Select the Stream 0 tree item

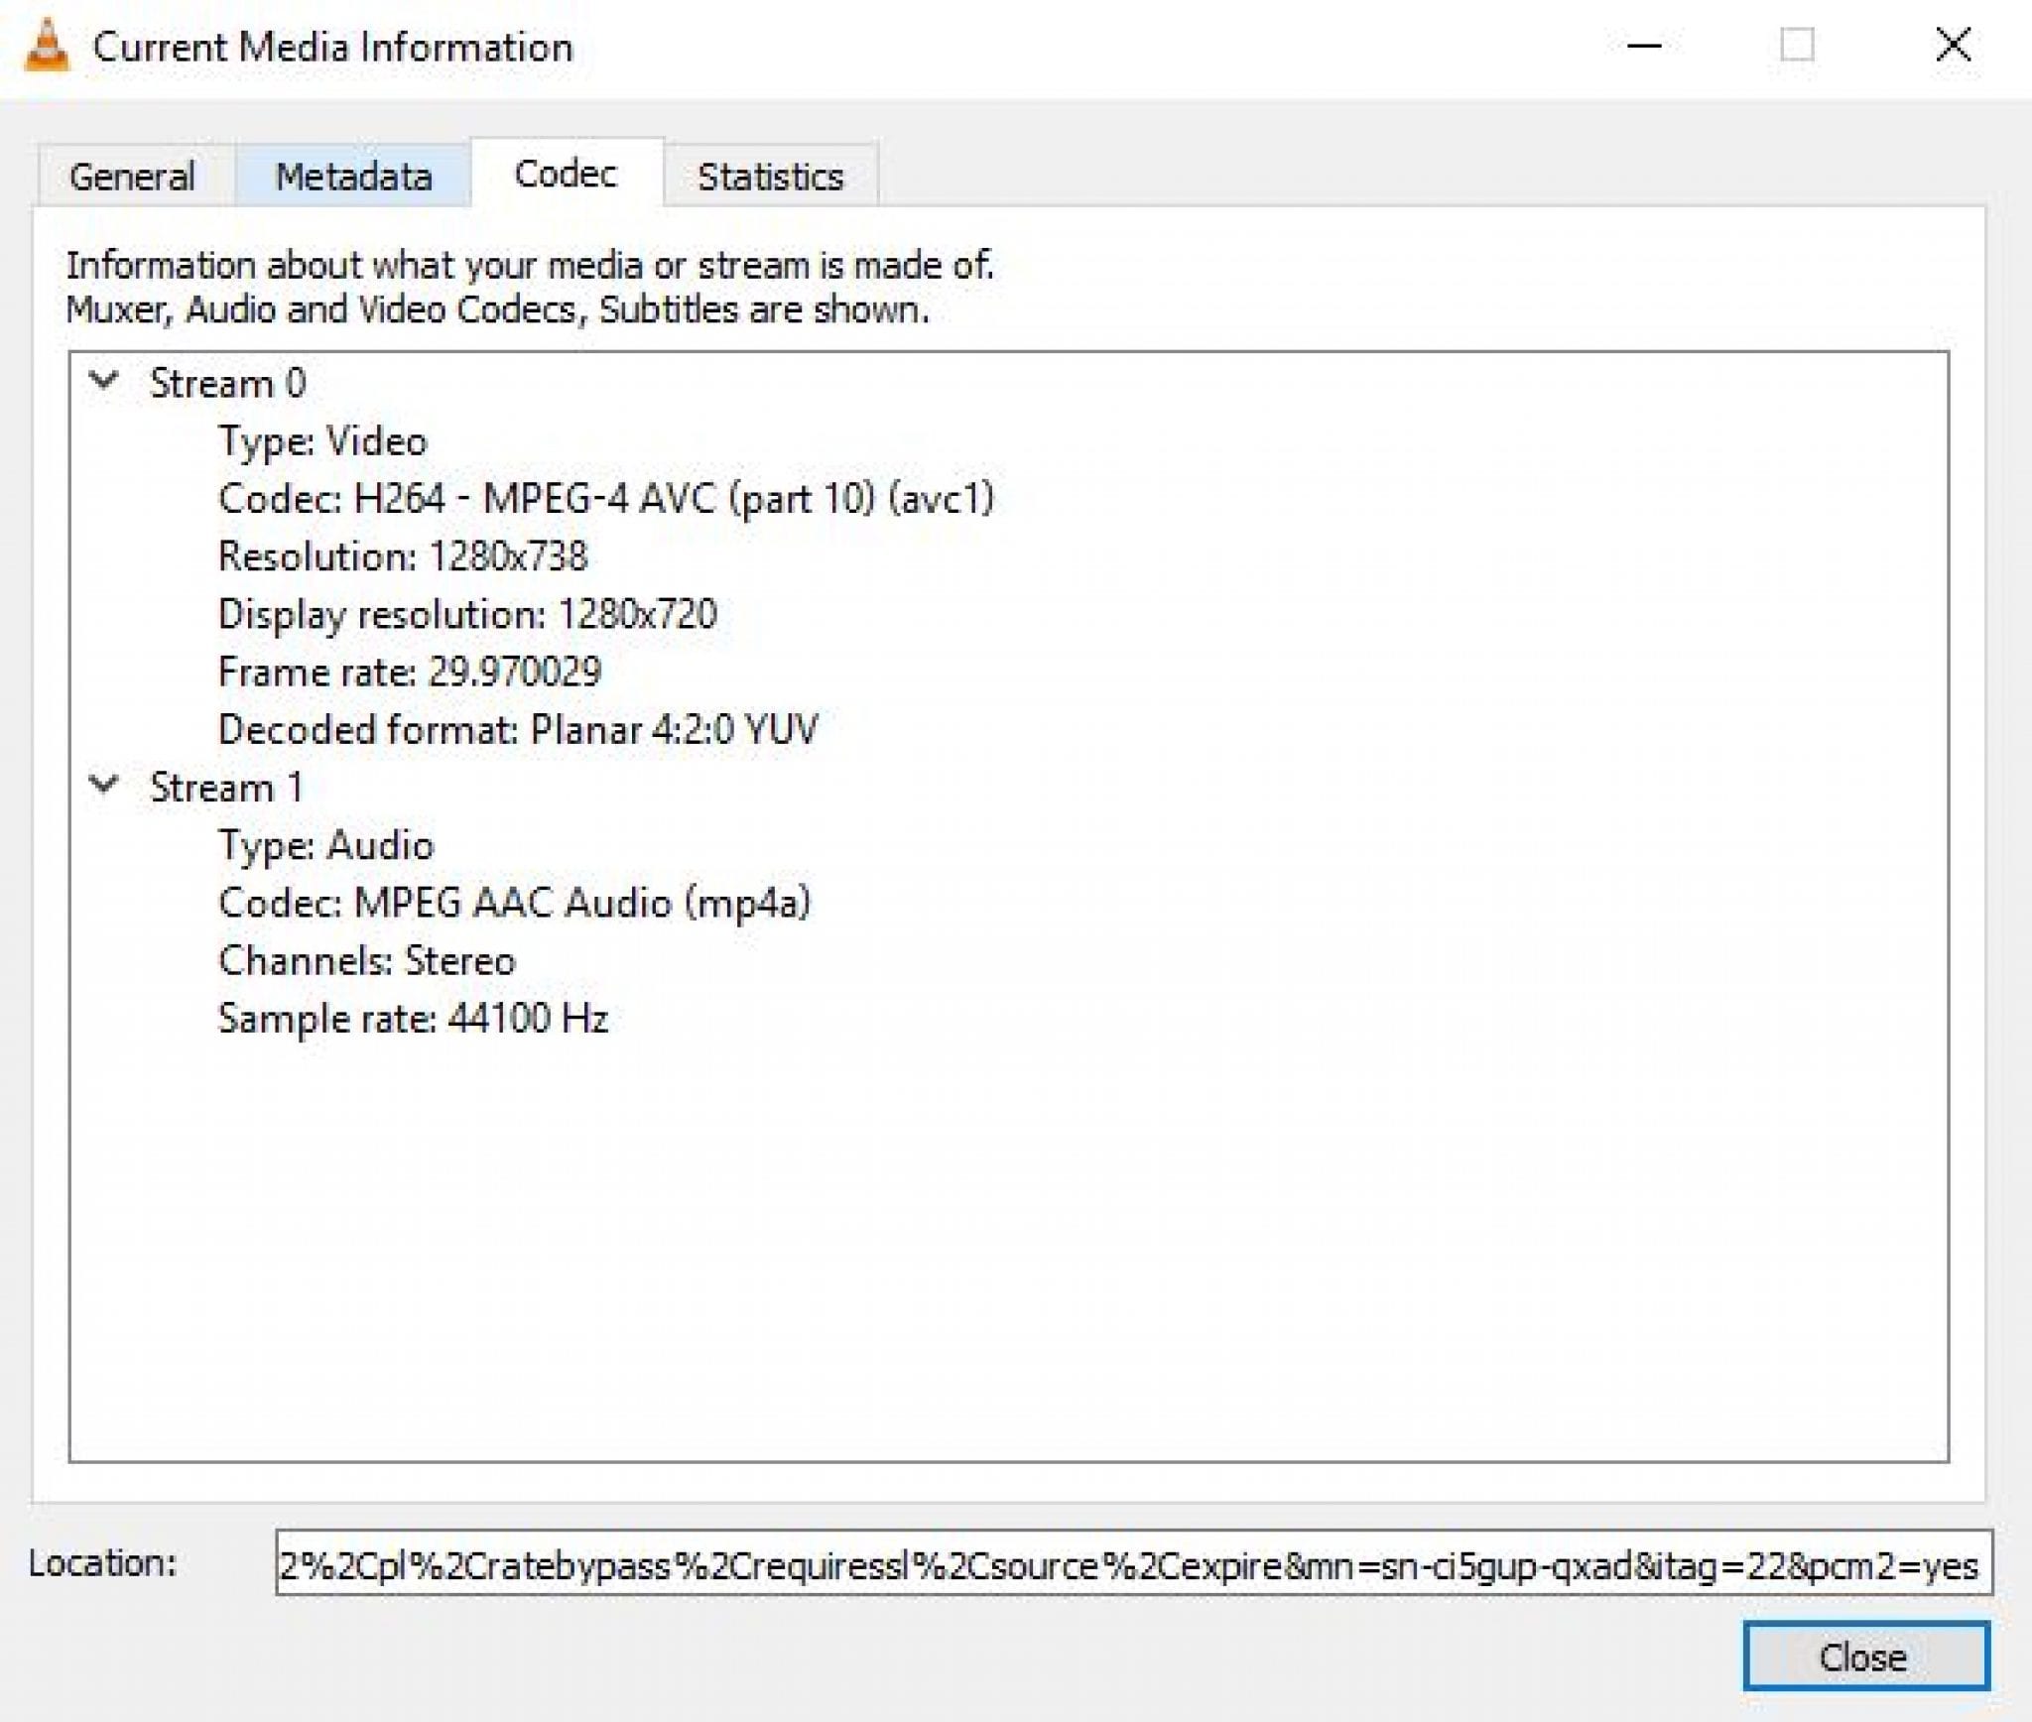(227, 383)
